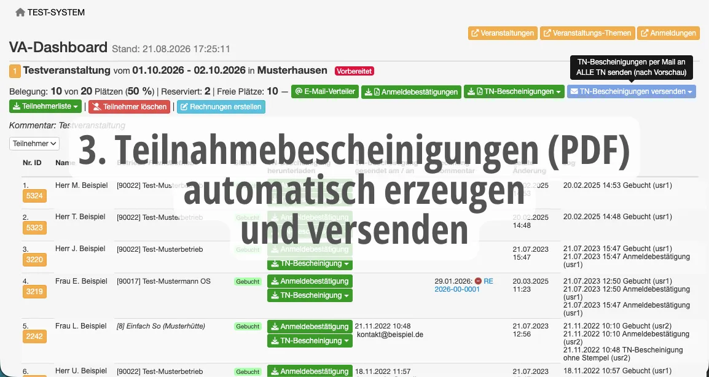
Task: Expand TN-Bescheinigung dropdown for Frau E. Beispiel
Action: (x=310, y=295)
